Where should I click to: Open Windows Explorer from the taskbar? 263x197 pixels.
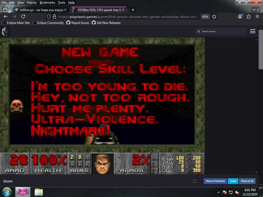[x=39, y=192]
